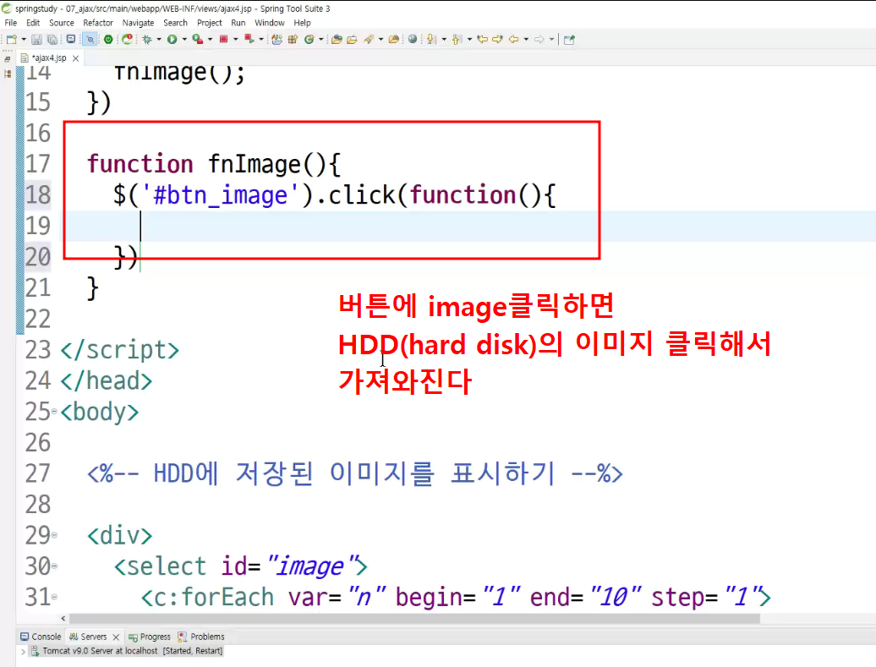The image size is (876, 667).
Task: Open the Window menu
Action: (269, 23)
